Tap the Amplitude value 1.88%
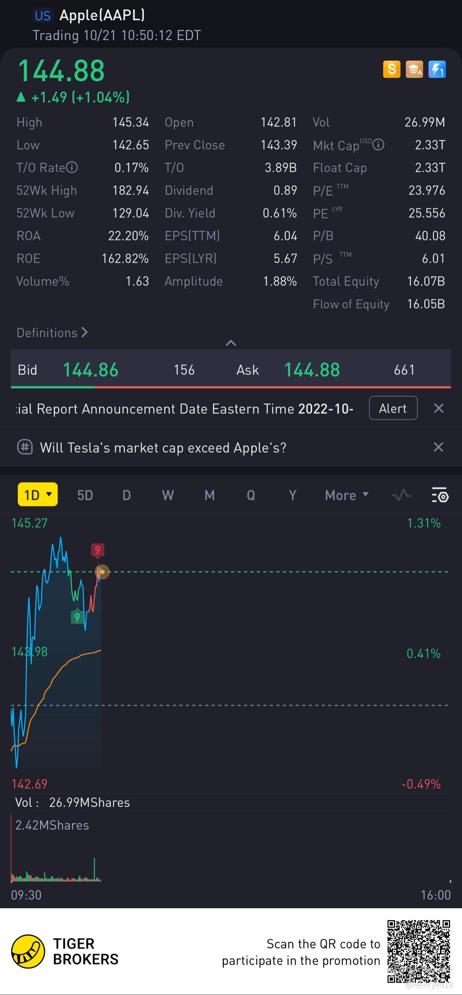462x995 pixels. click(x=280, y=281)
